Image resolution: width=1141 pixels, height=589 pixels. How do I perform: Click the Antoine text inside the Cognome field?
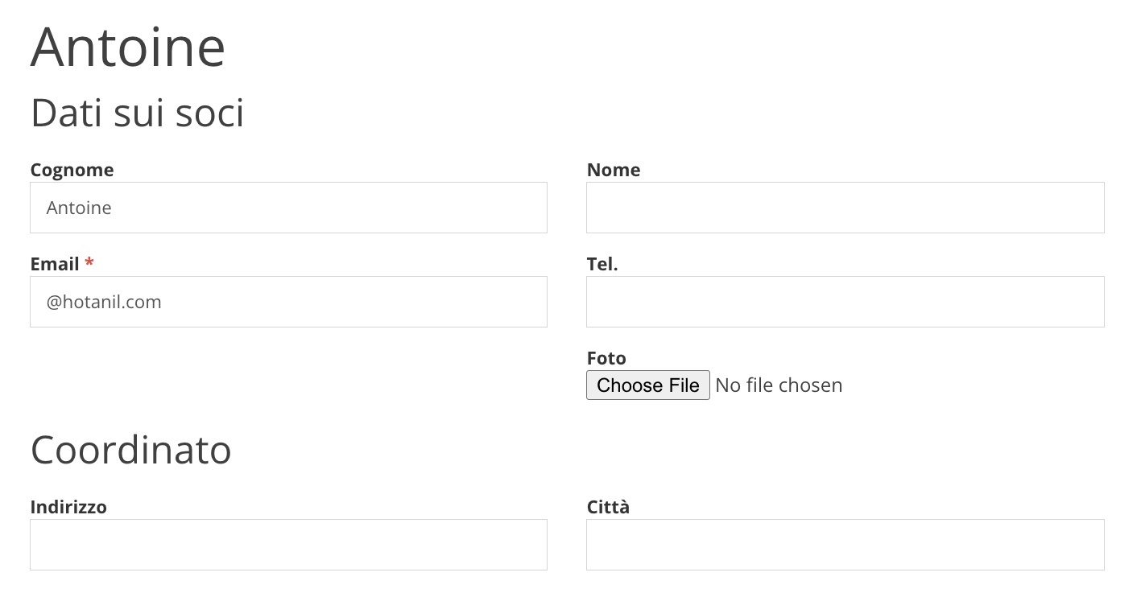[x=79, y=208]
